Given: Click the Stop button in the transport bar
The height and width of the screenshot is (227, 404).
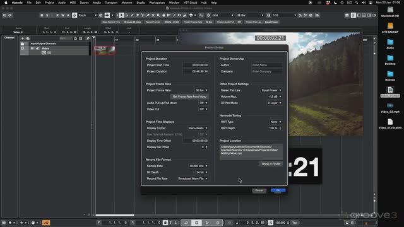Looking at the screenshot, I should click(x=196, y=223).
